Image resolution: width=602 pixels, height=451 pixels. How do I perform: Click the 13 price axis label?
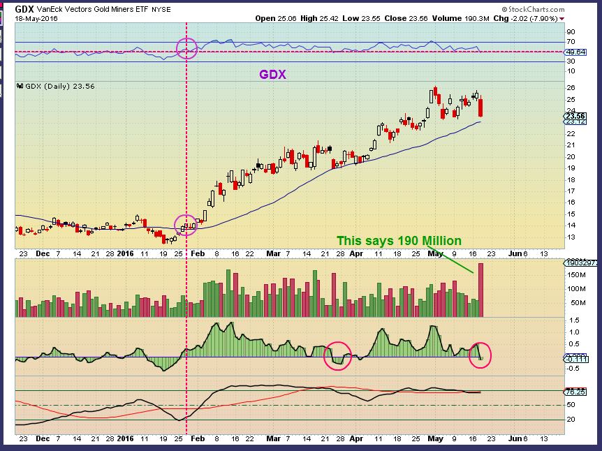tap(571, 237)
